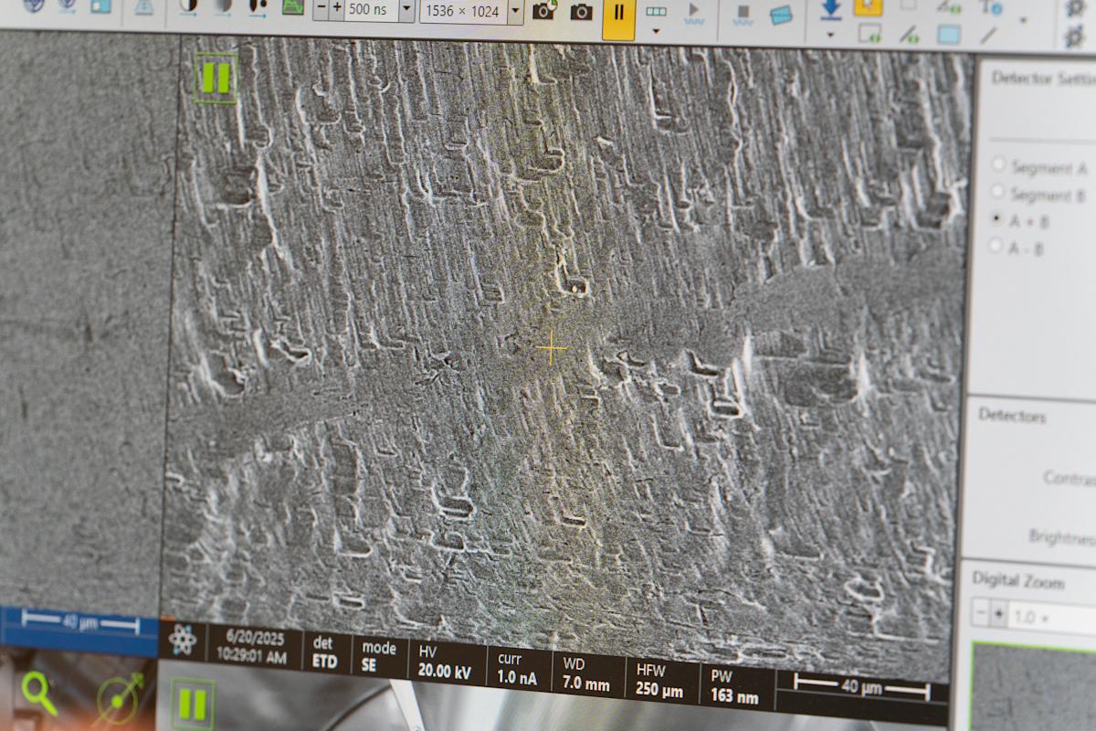
Task: Select the A - B radio option
Action: [997, 246]
